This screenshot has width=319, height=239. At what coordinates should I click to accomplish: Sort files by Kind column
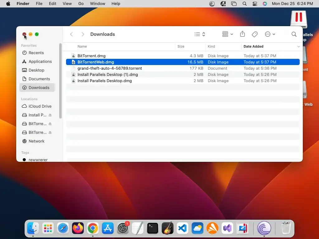tap(212, 46)
